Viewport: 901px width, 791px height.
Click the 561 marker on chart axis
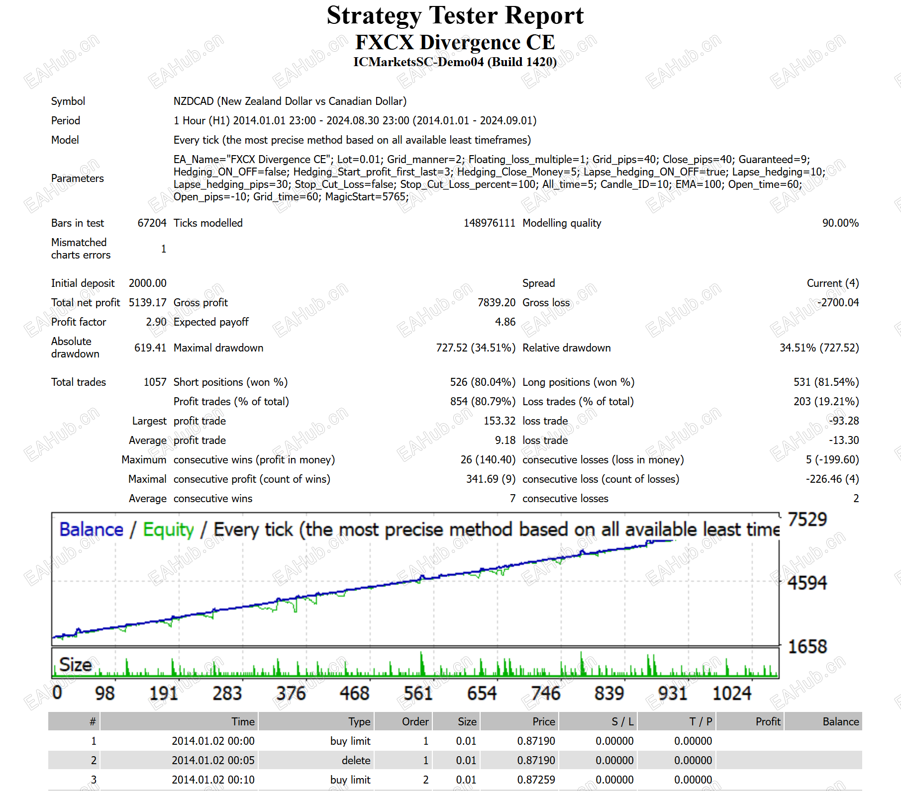[x=418, y=693]
